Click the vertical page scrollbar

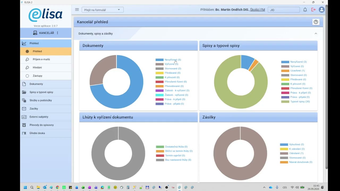[x=326, y=88]
